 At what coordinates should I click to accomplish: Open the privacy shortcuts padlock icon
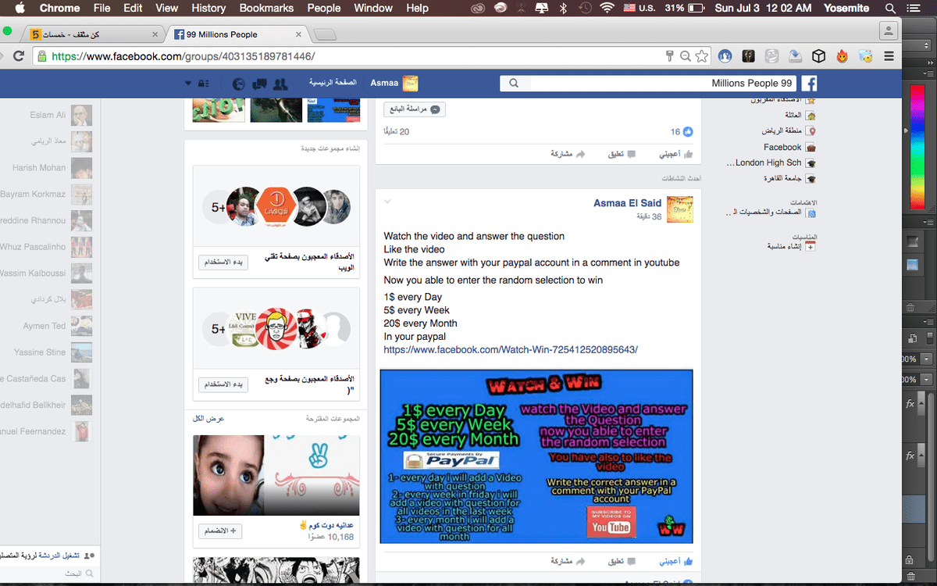click(x=201, y=83)
